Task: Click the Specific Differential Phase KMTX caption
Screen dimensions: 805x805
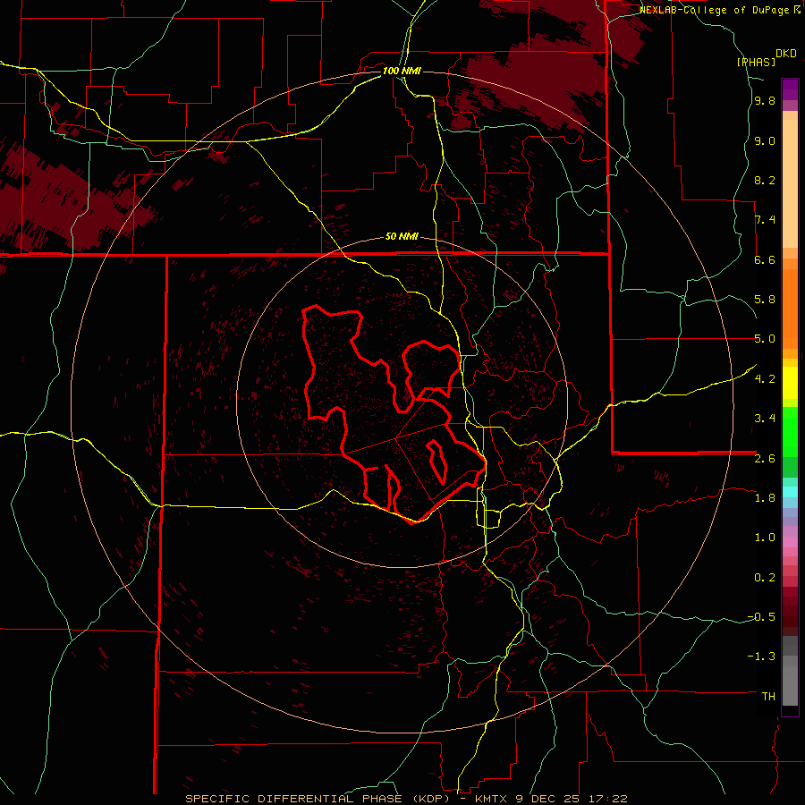Action: (x=406, y=799)
